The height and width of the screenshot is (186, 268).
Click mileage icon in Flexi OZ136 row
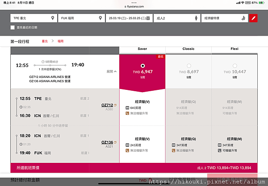(x=220, y=145)
